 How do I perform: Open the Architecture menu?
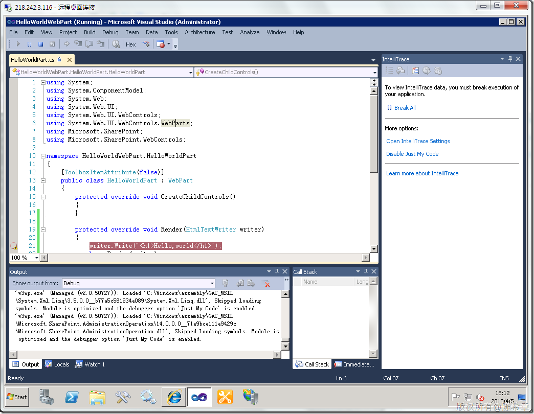(x=200, y=32)
